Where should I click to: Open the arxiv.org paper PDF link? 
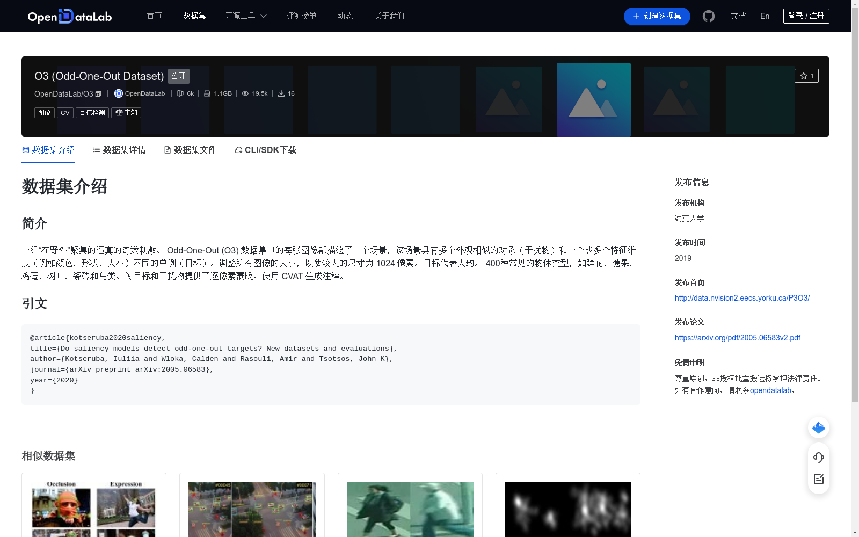pyautogui.click(x=737, y=338)
